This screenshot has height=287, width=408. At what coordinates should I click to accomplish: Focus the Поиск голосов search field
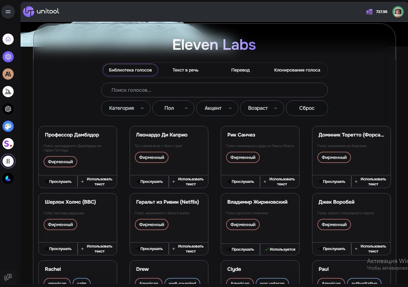click(x=215, y=90)
